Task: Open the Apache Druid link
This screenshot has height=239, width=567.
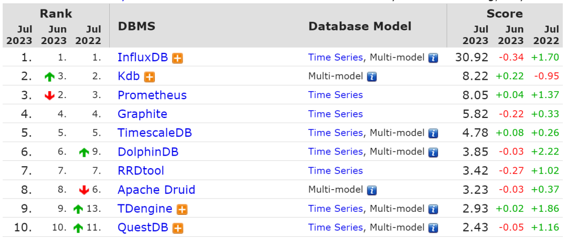Action: pos(156,190)
